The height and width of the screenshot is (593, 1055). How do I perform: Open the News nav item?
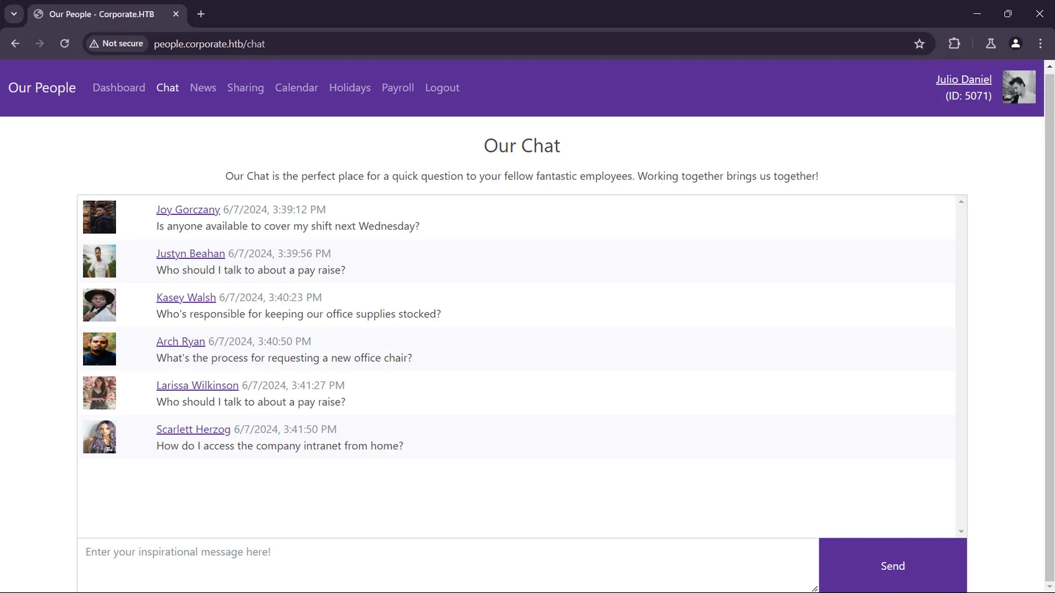pos(203,88)
